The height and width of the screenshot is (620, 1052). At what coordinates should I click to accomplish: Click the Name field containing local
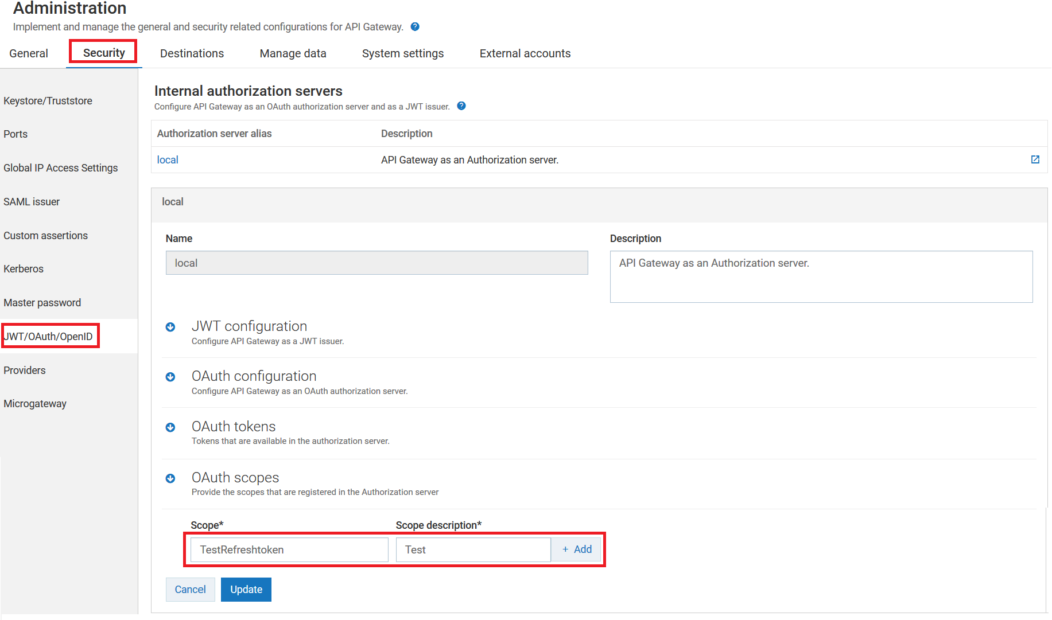[x=376, y=263]
